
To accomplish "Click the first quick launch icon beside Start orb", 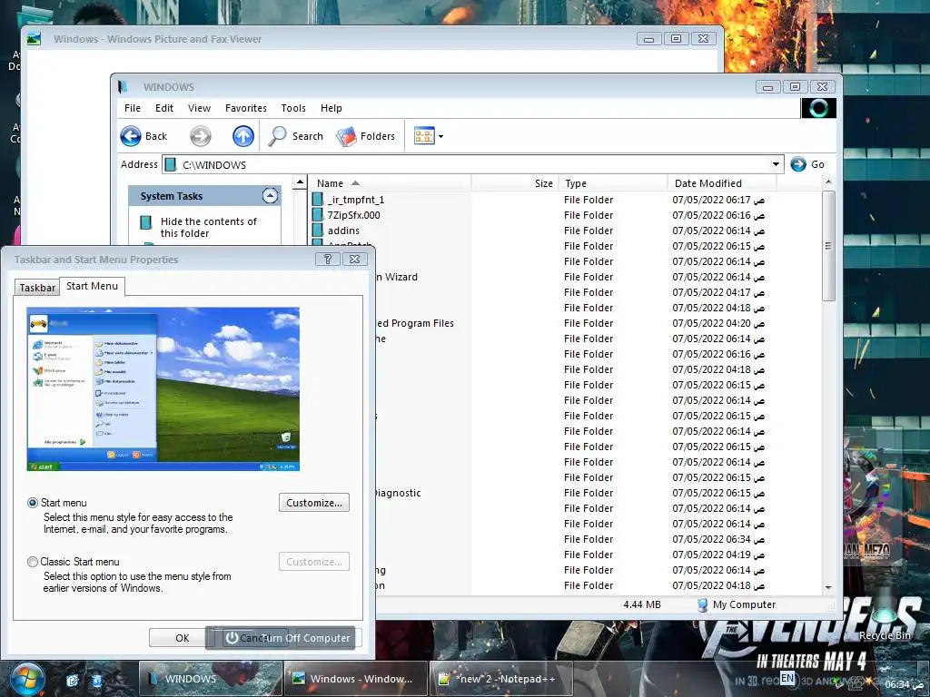I will coord(73,681).
